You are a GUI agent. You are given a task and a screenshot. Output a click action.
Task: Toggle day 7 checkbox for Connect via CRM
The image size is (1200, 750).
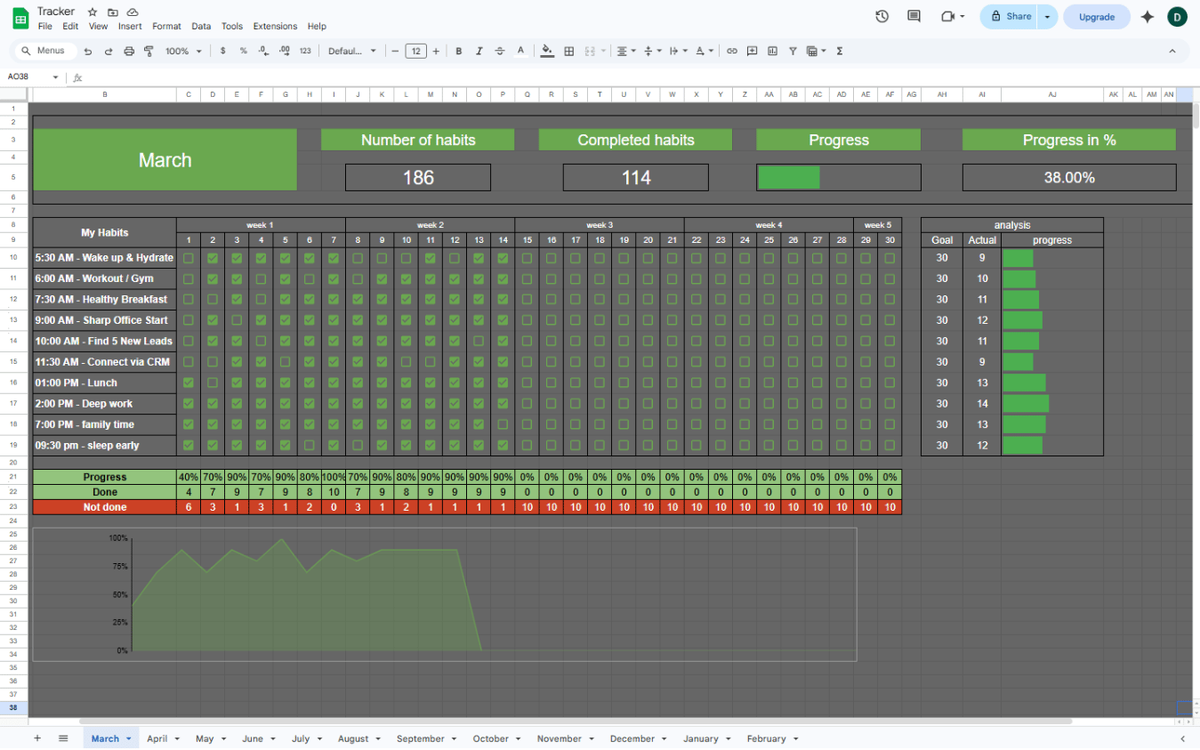pyautogui.click(x=334, y=362)
